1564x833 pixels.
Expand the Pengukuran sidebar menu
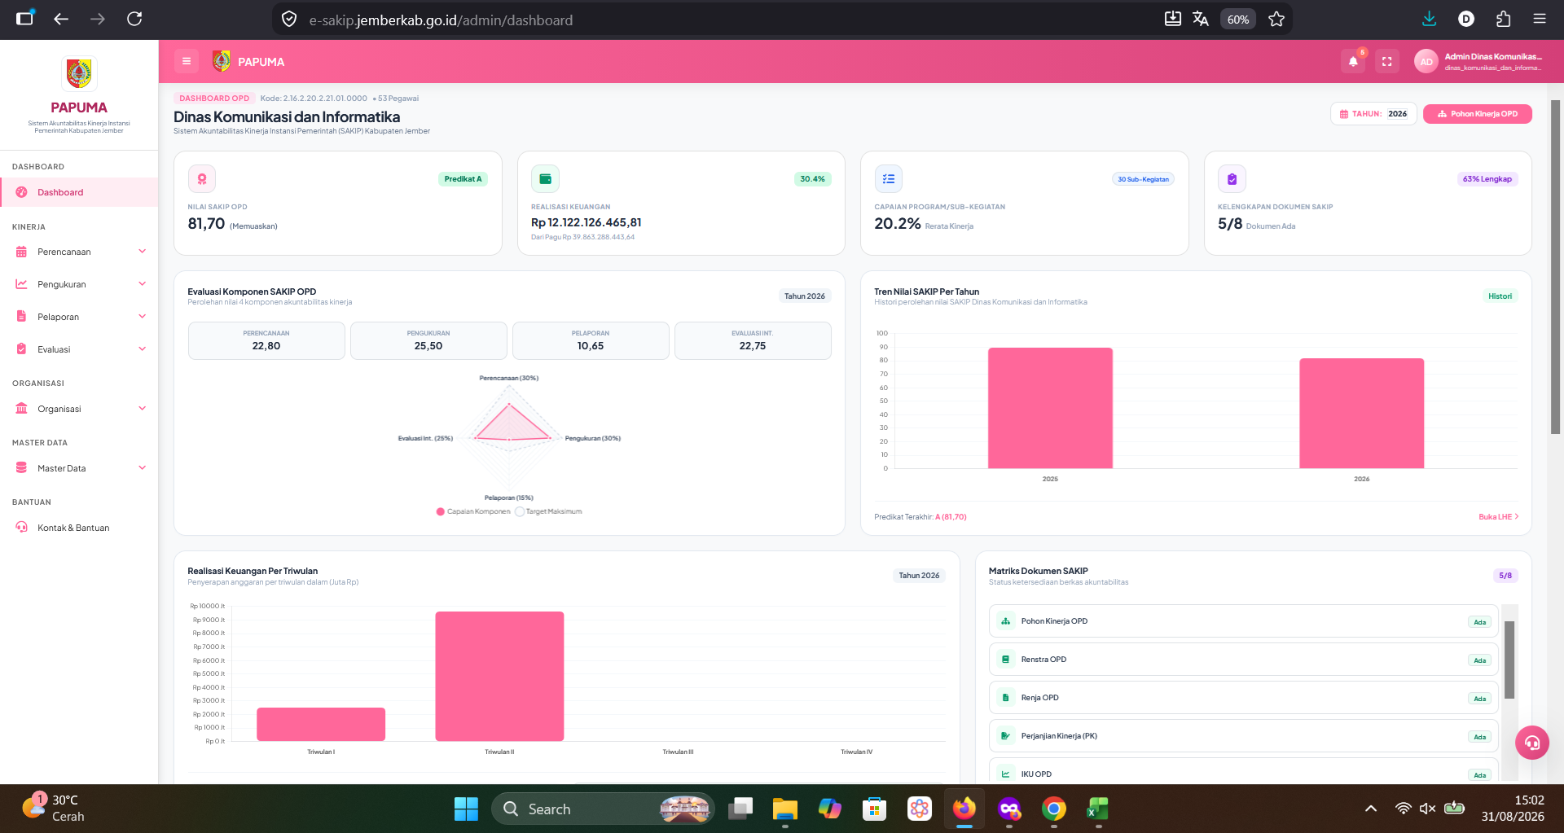point(79,284)
